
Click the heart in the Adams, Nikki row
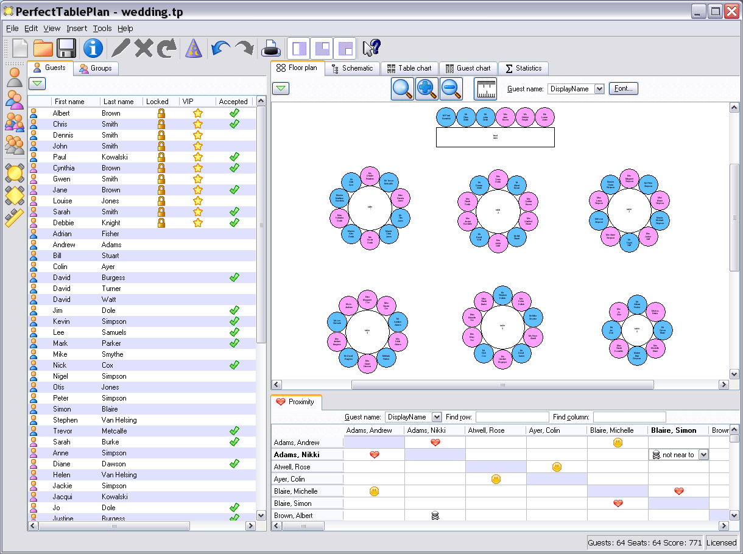pyautogui.click(x=375, y=455)
